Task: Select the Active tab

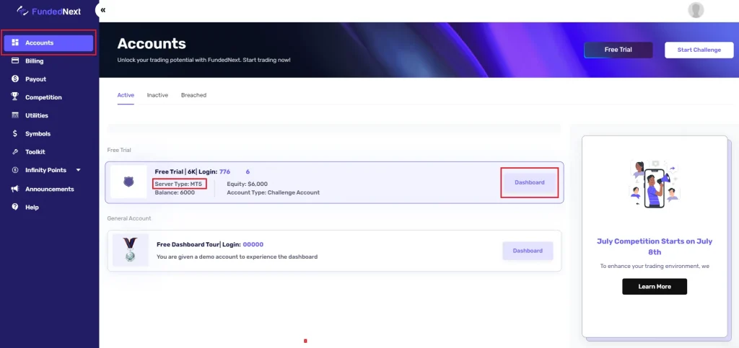Action: [126, 95]
